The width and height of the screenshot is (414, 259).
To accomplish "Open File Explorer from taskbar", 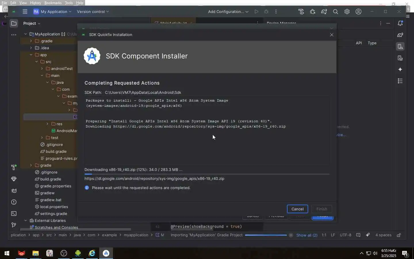I will (35, 253).
